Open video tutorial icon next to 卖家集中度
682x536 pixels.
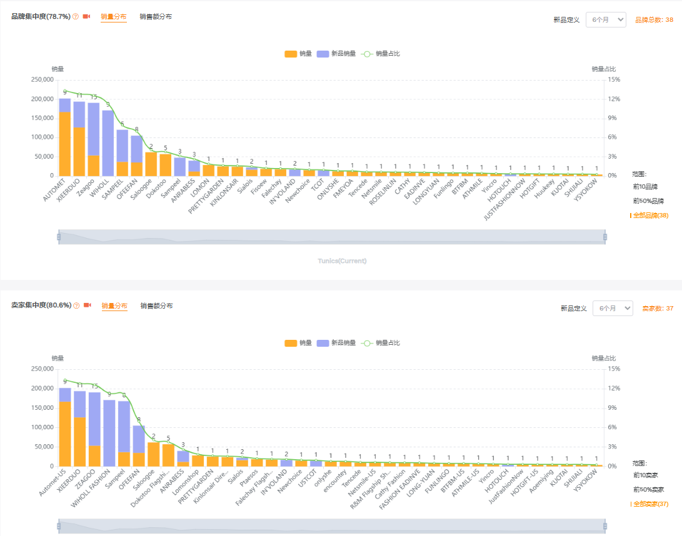point(88,306)
